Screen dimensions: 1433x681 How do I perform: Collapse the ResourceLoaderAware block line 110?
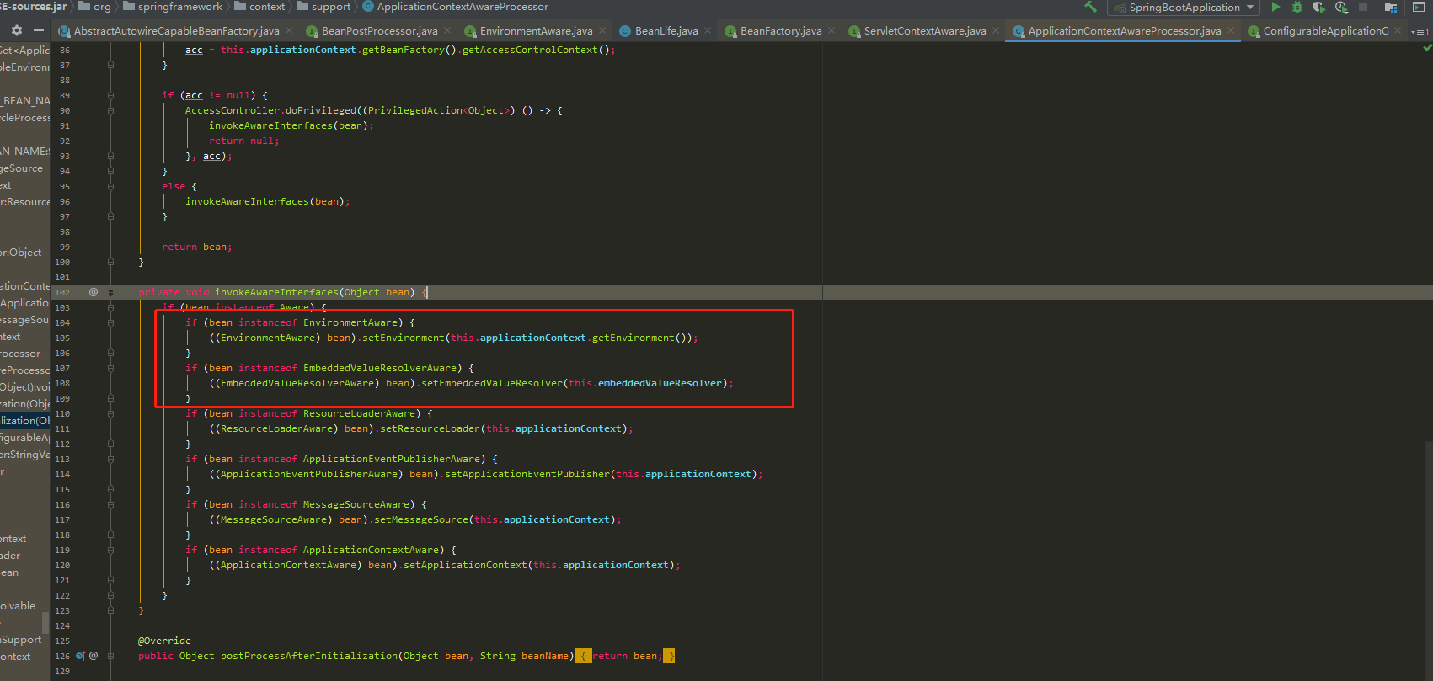pyautogui.click(x=110, y=413)
